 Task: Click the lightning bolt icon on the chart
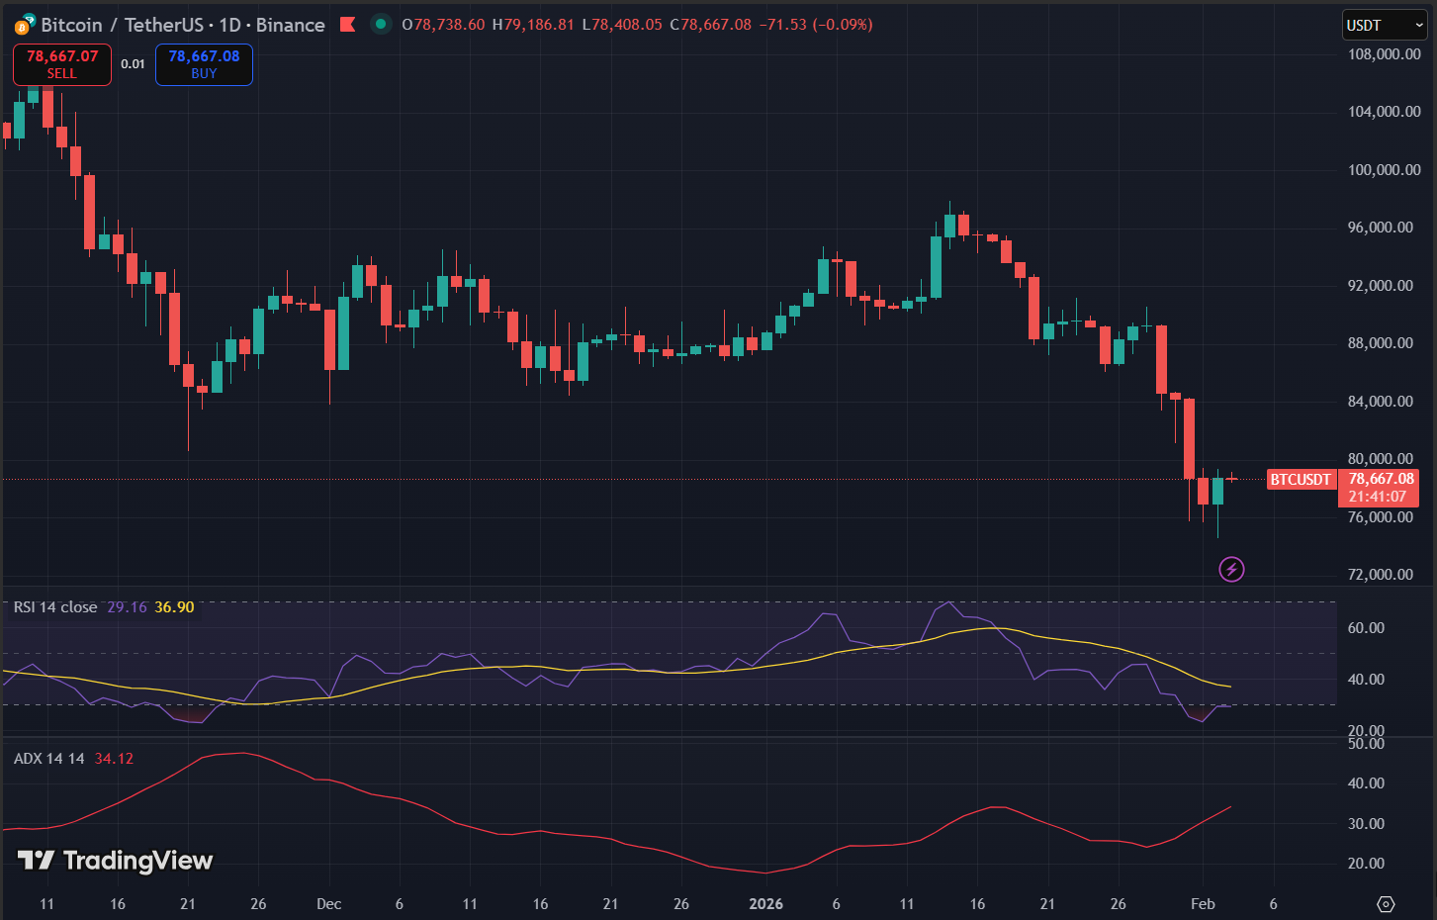(1231, 569)
